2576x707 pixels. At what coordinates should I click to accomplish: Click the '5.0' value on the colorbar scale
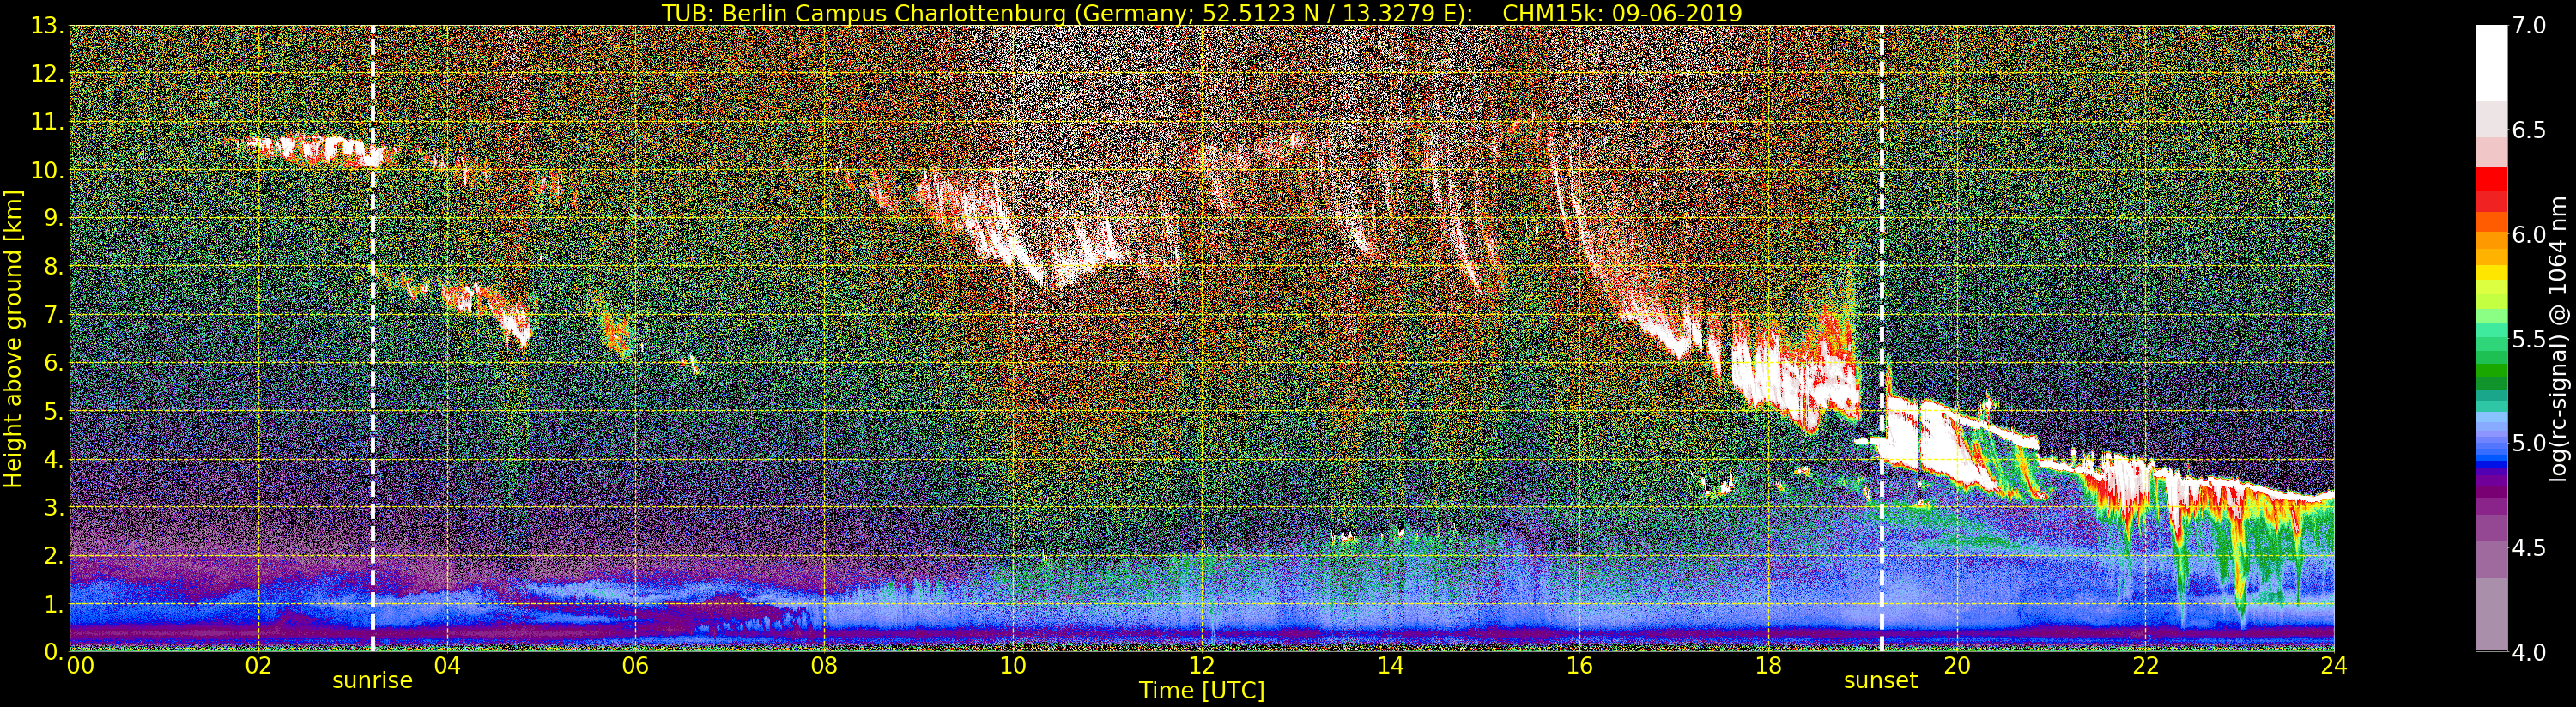tap(2530, 443)
